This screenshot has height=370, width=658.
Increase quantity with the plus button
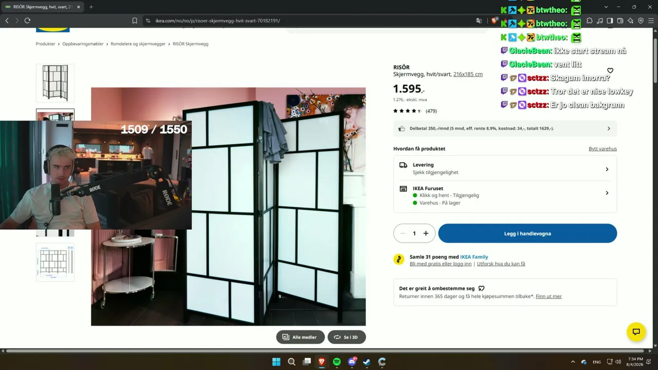[x=426, y=233]
